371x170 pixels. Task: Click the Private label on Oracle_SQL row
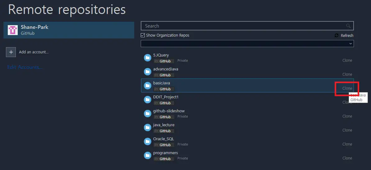pos(183,144)
